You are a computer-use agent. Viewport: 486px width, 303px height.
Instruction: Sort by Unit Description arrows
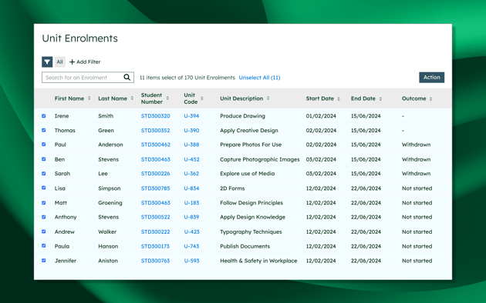pos(268,98)
